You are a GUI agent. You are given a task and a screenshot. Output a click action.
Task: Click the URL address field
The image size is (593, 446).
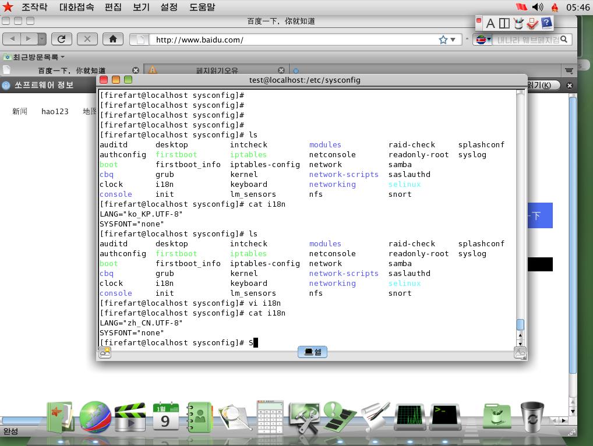[x=291, y=40]
